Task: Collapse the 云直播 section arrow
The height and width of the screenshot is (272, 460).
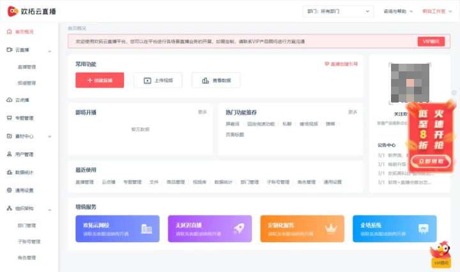Action: 50,51
